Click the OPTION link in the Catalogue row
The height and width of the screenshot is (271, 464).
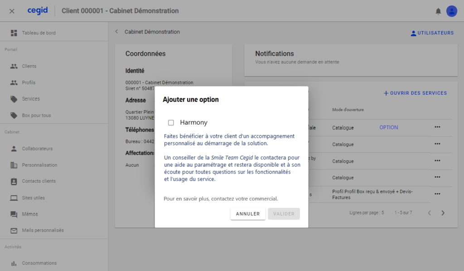389,127
